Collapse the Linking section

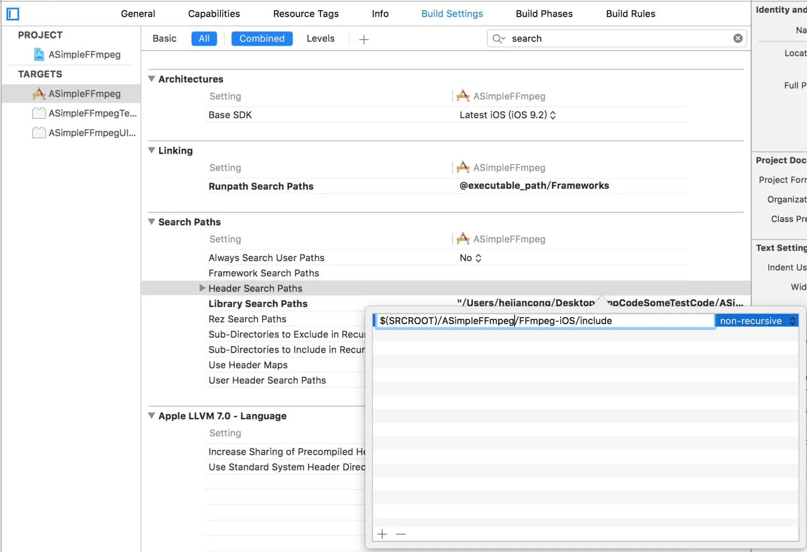tap(152, 150)
